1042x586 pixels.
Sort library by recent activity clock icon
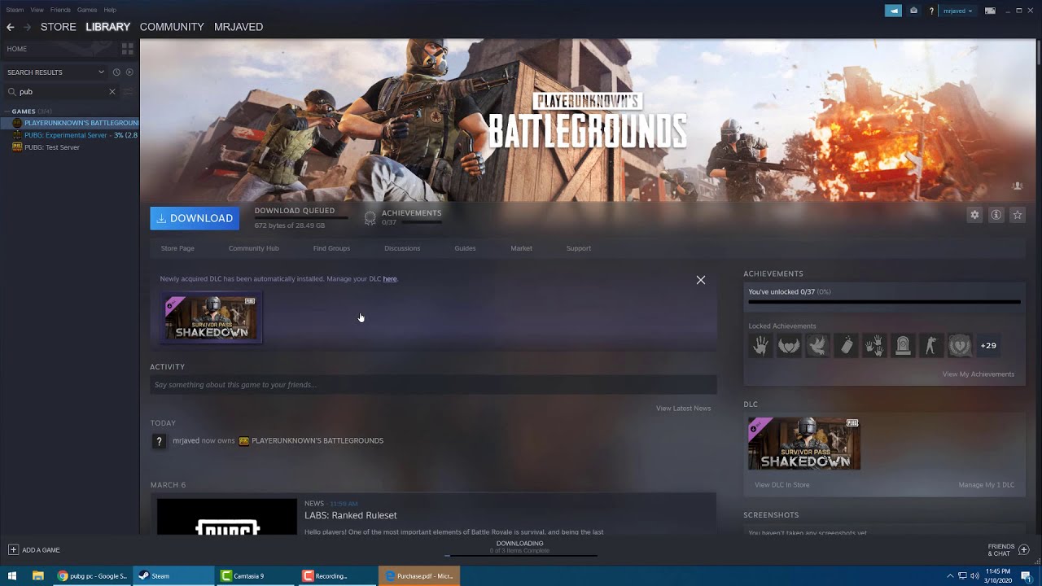(x=116, y=72)
